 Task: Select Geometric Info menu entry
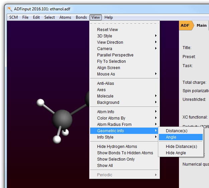124,131
